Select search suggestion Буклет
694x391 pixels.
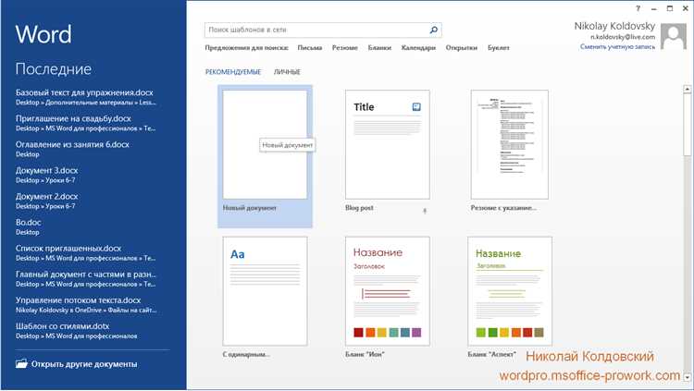point(499,48)
